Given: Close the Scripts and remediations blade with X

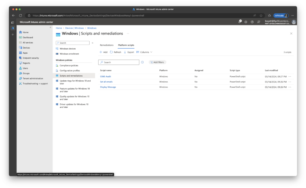Looking at the screenshot, I should point(291,33).
